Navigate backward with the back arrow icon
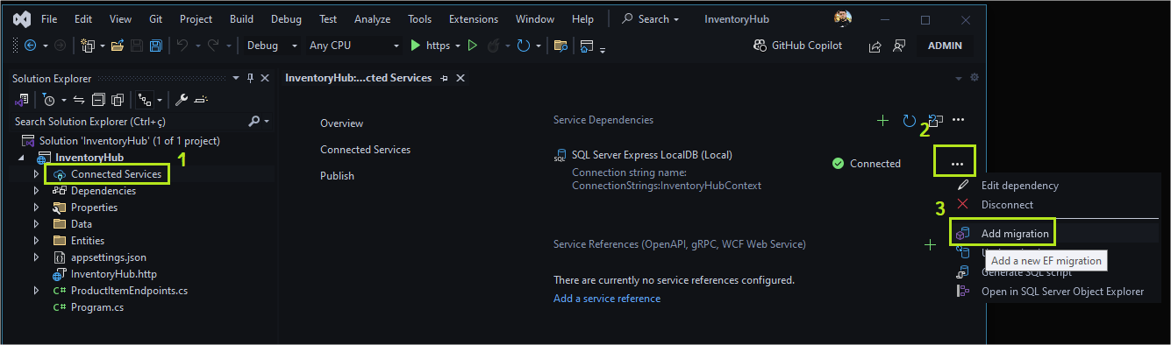Viewport: 1171px width, 345px height. point(30,46)
